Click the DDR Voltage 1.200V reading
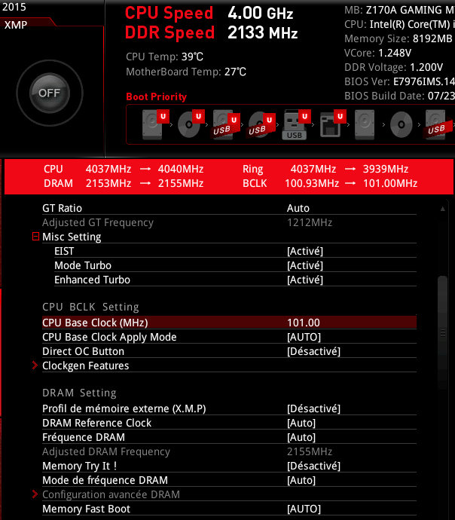 [394, 67]
